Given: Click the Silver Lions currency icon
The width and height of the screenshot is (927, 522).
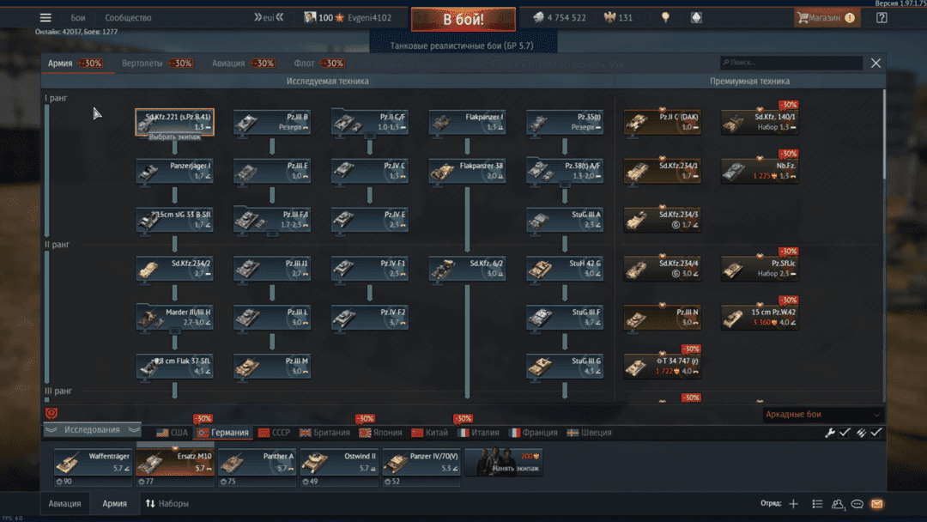Looking at the screenshot, I should [538, 18].
